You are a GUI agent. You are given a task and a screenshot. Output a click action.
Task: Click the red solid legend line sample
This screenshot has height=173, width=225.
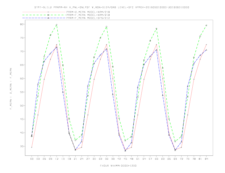[44, 12]
